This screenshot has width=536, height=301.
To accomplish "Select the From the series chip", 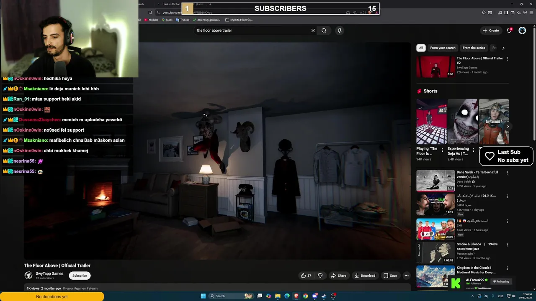I will click(474, 48).
